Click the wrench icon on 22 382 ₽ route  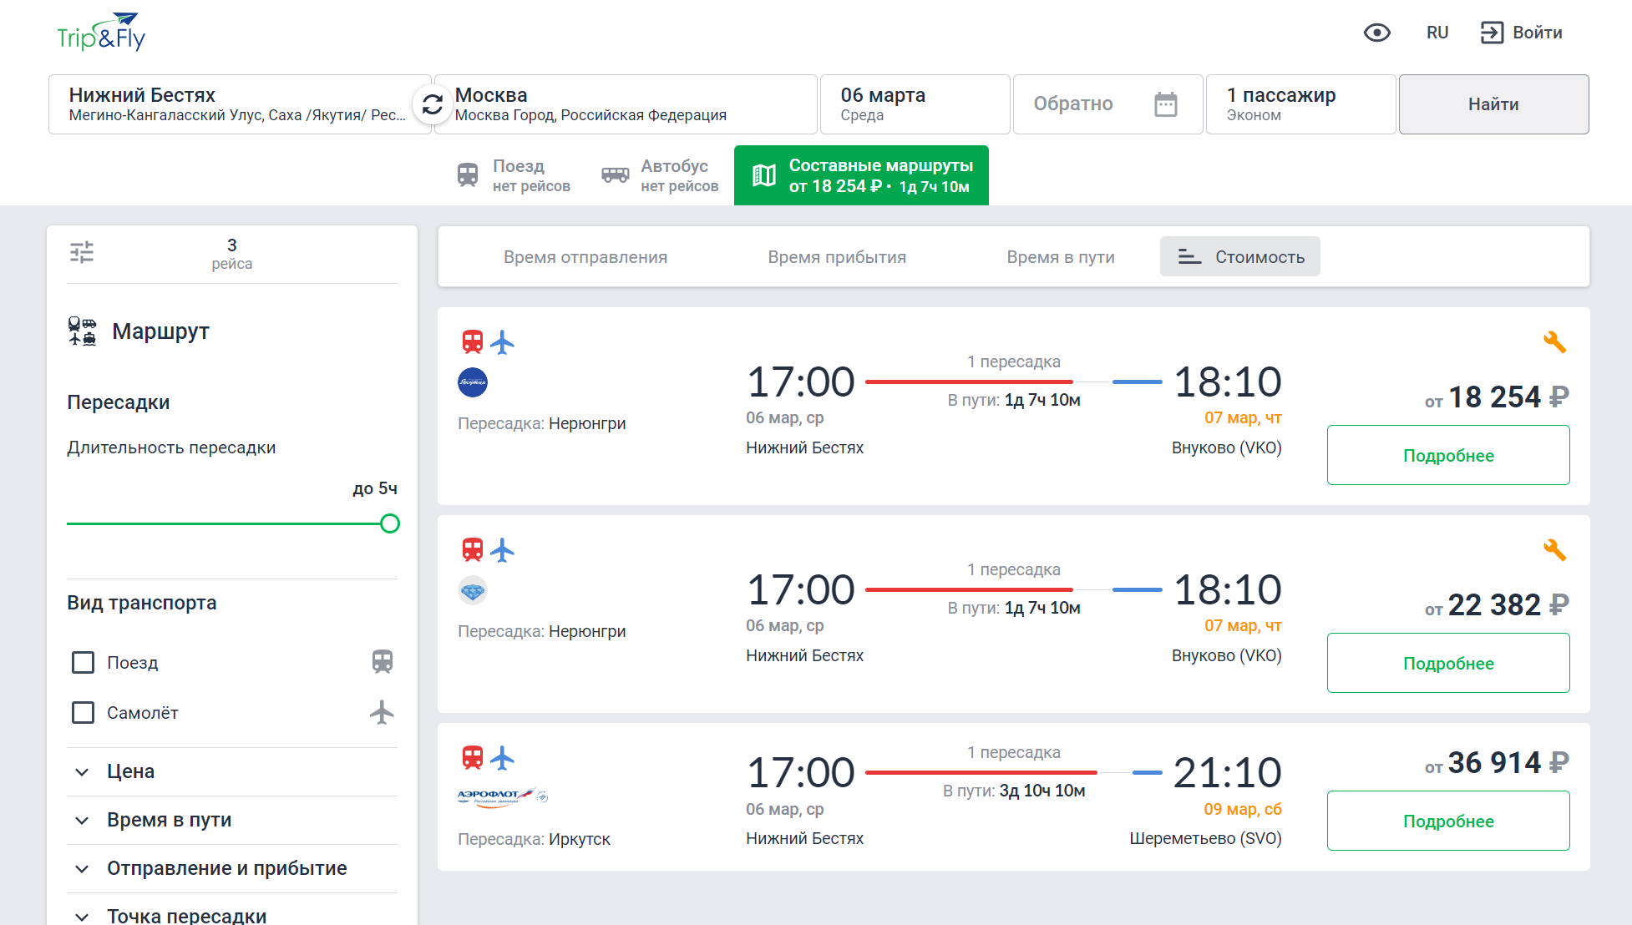[x=1554, y=550]
